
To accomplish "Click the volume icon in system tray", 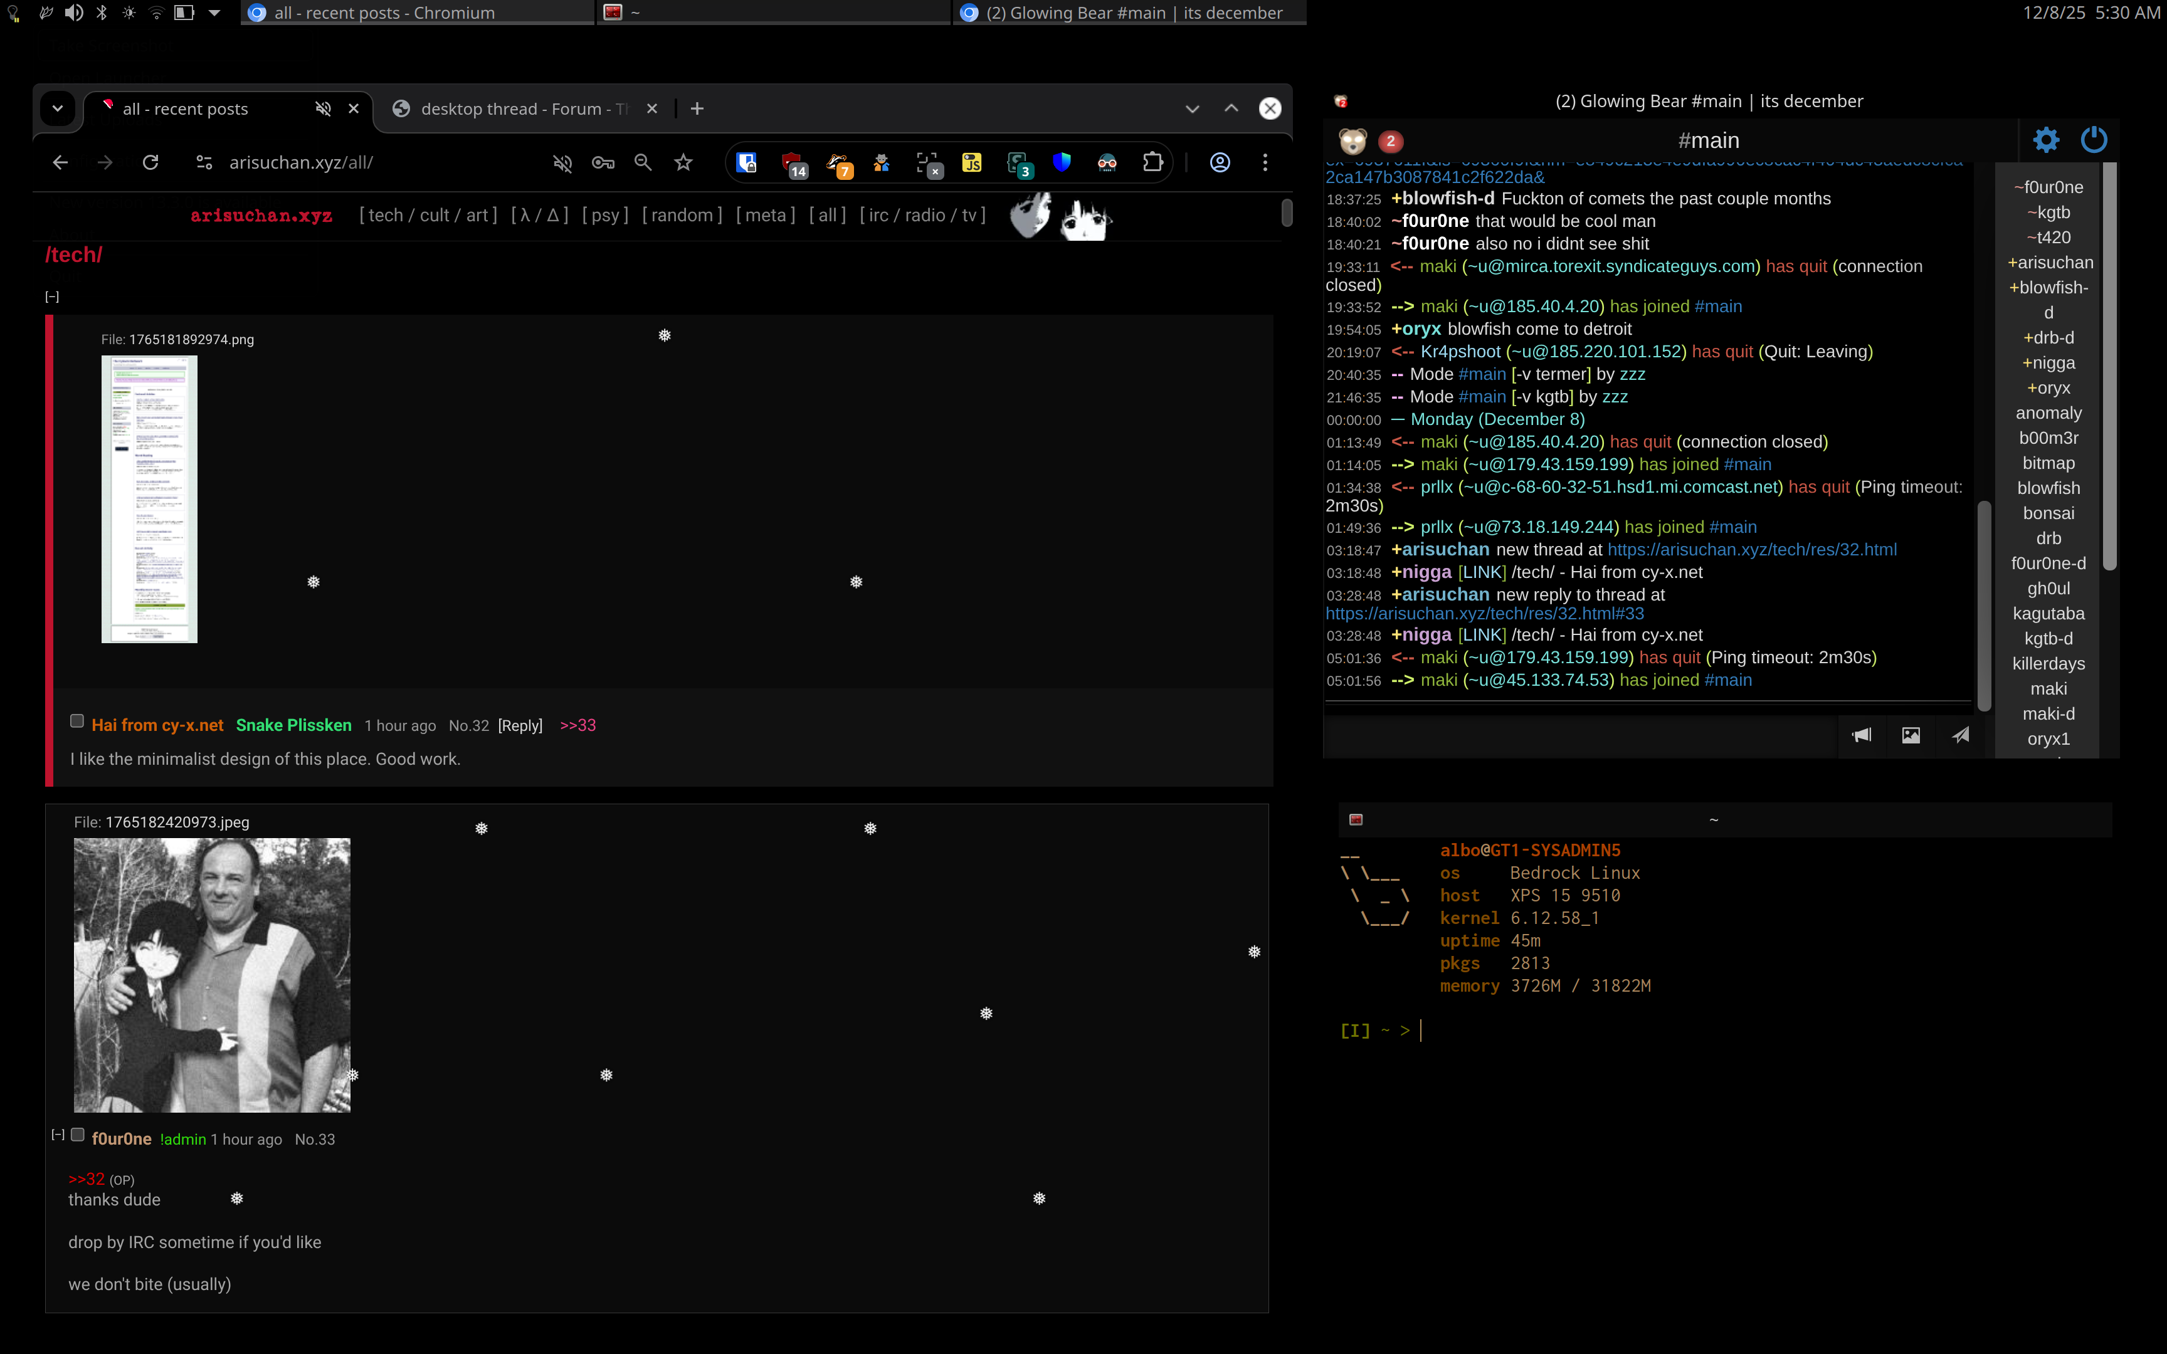I will click(73, 13).
